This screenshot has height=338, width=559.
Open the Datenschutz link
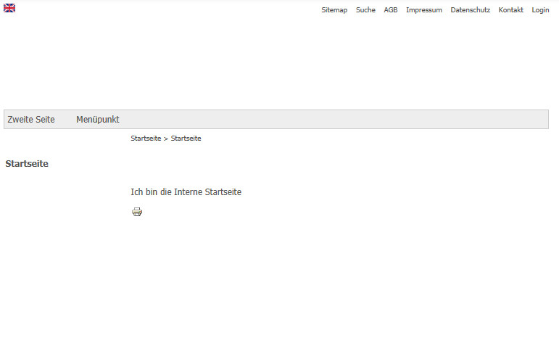pos(470,10)
